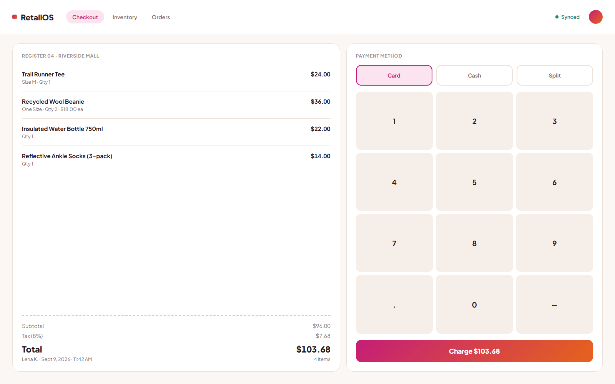Image resolution: width=615 pixels, height=384 pixels.
Task: Tap keypad digit 6
Action: (x=554, y=182)
